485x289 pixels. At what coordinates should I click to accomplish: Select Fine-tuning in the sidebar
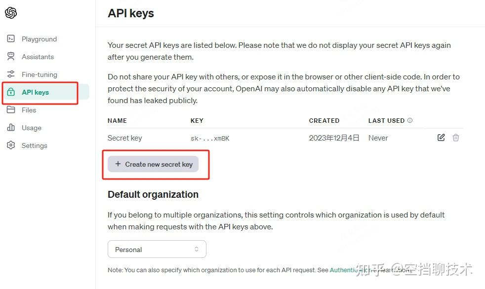click(40, 74)
